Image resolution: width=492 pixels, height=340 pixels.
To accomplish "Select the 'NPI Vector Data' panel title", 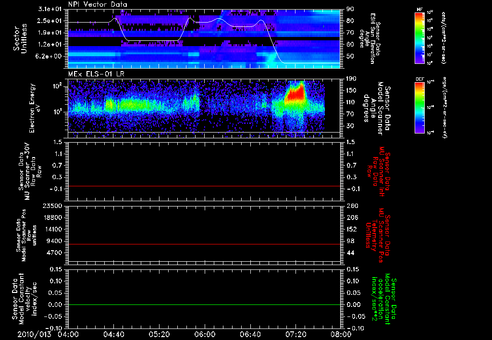I will [x=98, y=4].
